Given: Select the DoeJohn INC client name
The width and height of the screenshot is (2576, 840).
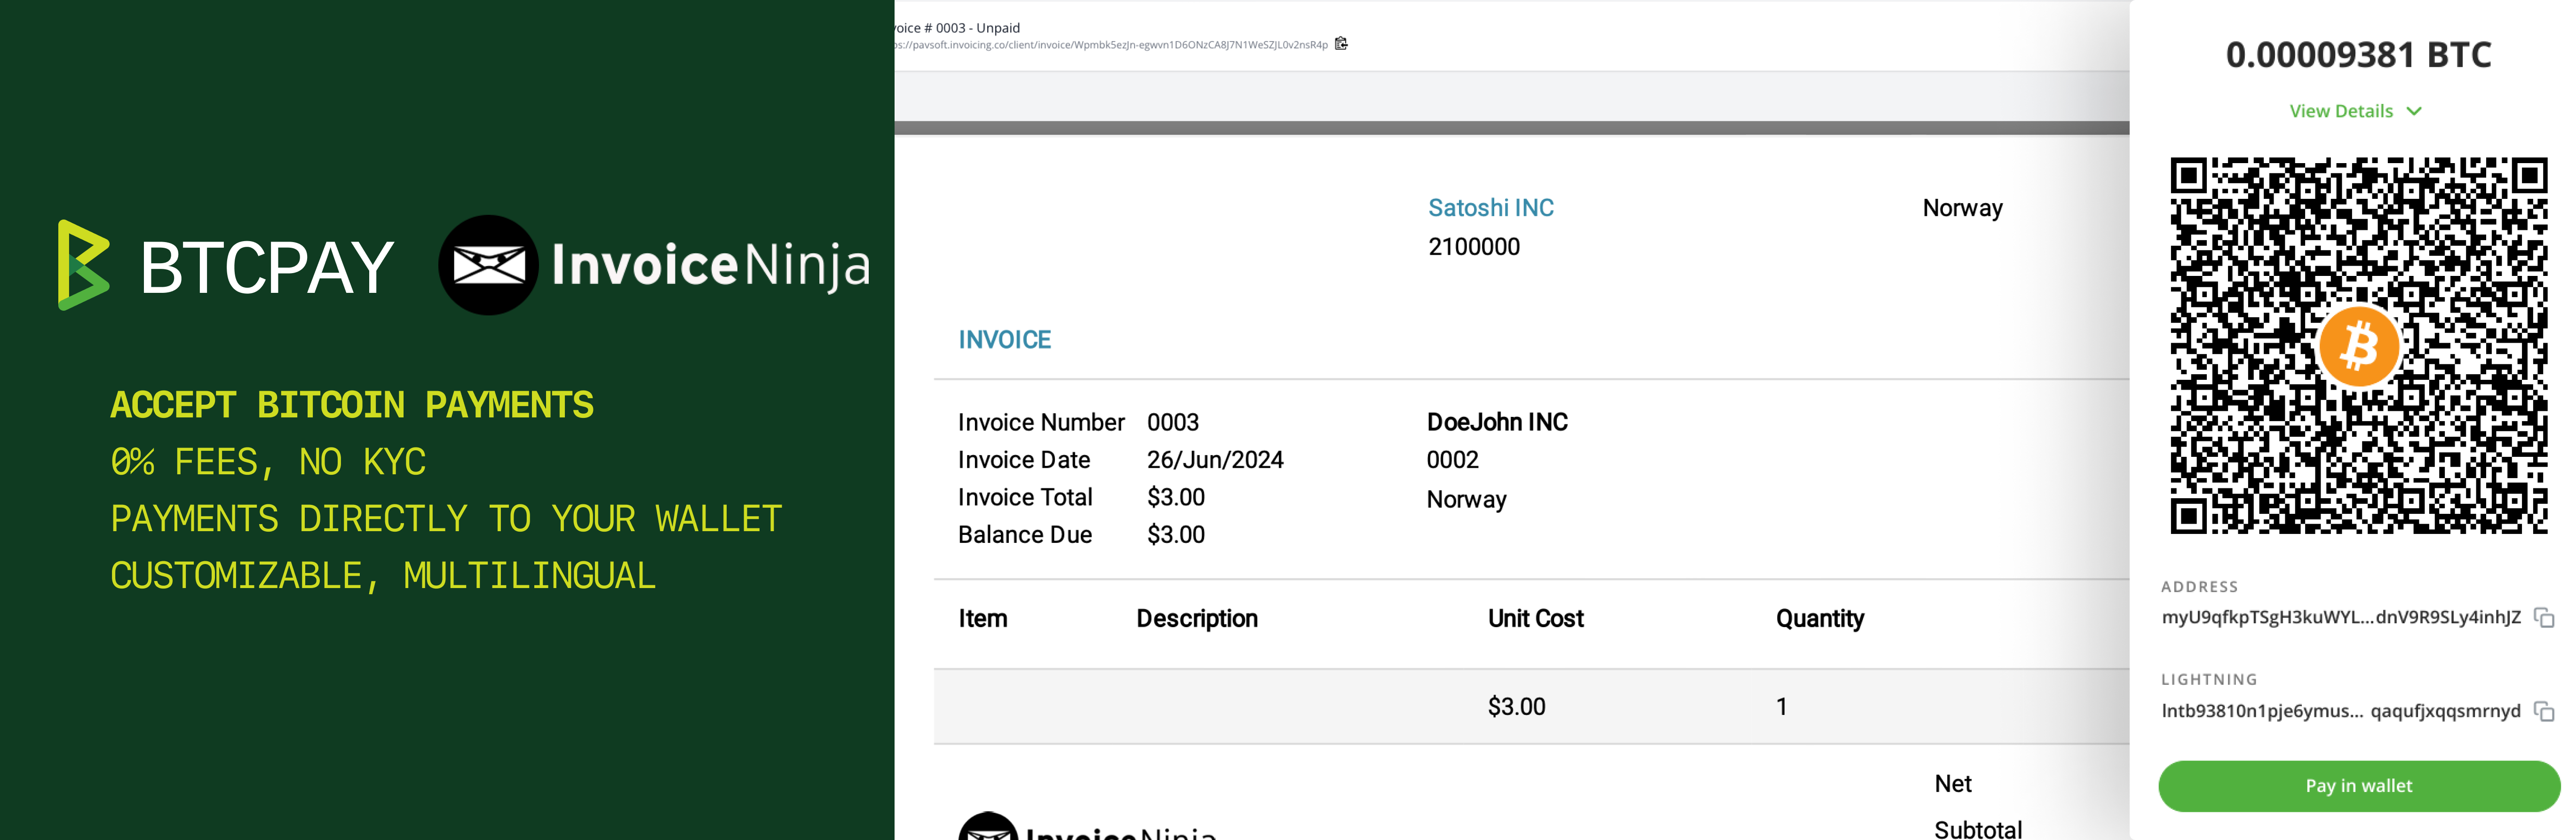Looking at the screenshot, I should 1497,421.
